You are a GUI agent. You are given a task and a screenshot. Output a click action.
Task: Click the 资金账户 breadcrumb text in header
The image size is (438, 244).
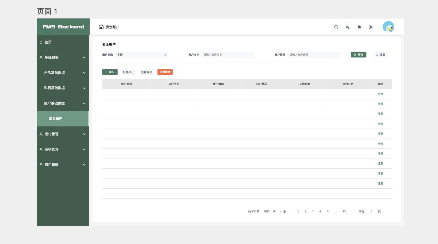(x=112, y=27)
